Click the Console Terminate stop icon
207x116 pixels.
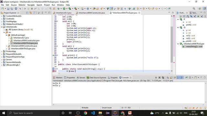click(x=156, y=78)
